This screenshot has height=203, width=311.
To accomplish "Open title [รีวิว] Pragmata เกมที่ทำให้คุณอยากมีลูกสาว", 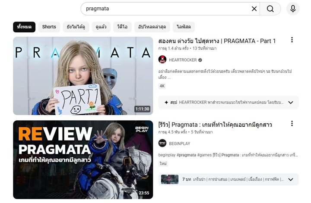I will coord(215,125).
